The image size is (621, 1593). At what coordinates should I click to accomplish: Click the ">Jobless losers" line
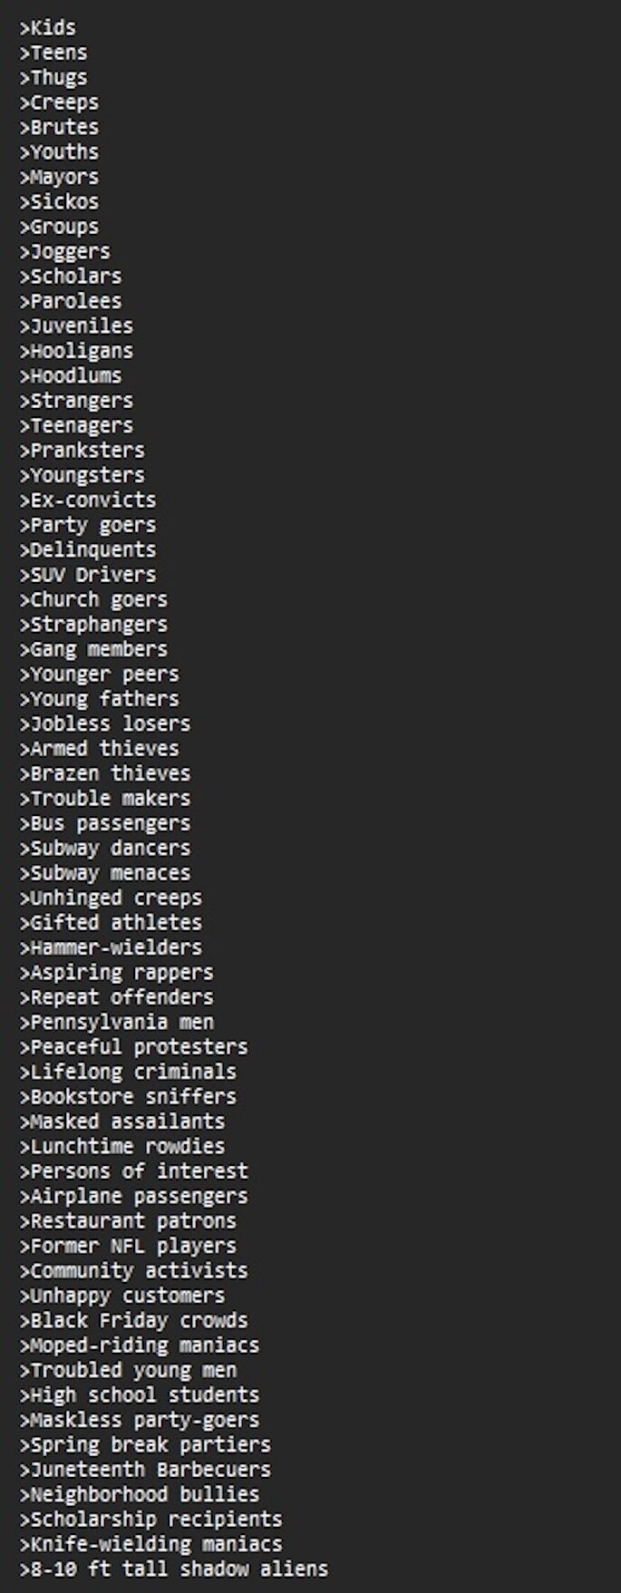(105, 724)
